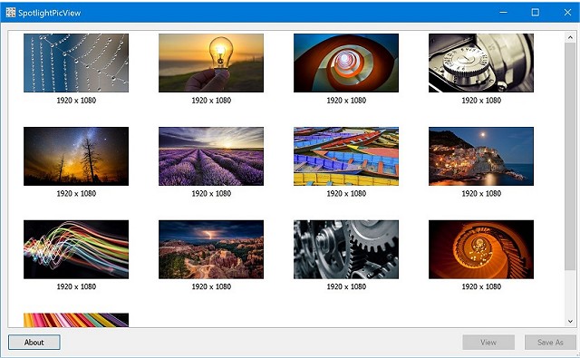Click the vertical scrollbar thumb
580x358 pixels.
coord(570,157)
